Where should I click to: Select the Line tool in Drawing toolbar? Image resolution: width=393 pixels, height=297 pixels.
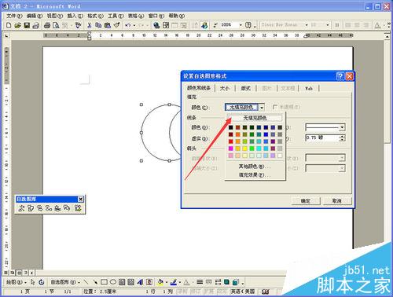click(86, 282)
